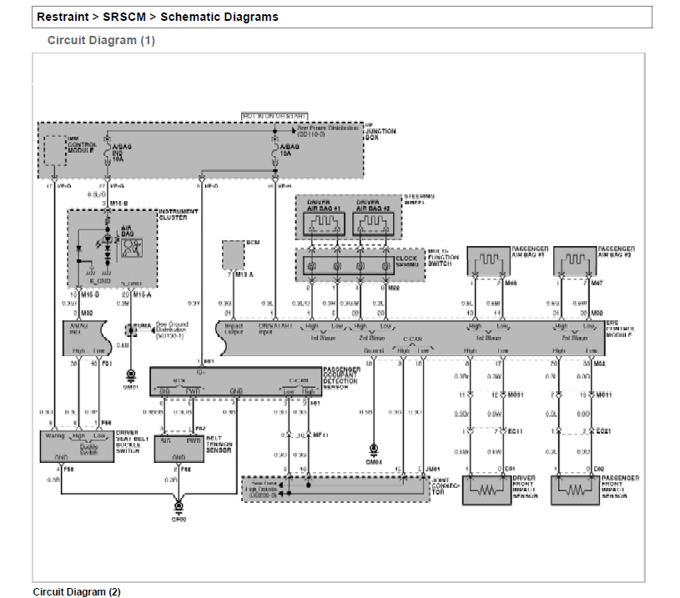680x598 pixels.
Task: Click the SRS Control Module main block
Action: click(410, 338)
